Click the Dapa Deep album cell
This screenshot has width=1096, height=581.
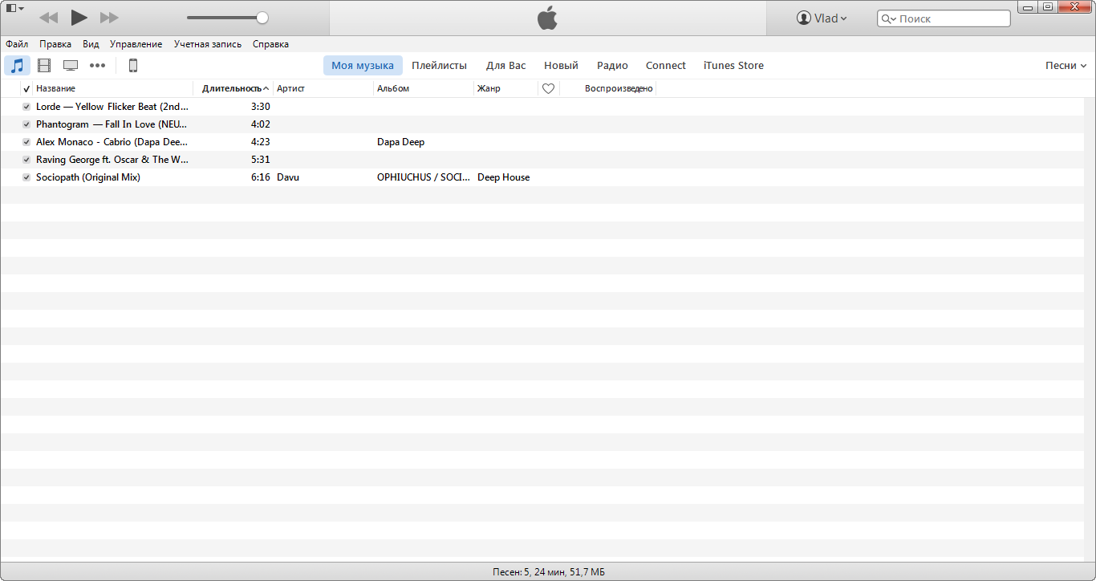401,142
